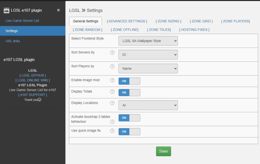Click the green Save button
The image size is (260, 164).
(x=164, y=151)
